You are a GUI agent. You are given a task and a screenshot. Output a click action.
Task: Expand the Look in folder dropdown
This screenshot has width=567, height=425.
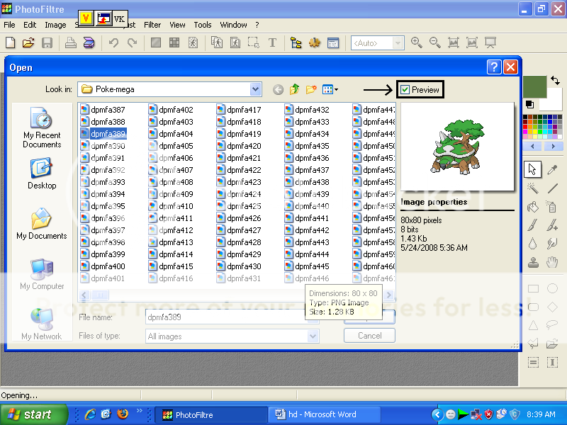(255, 89)
